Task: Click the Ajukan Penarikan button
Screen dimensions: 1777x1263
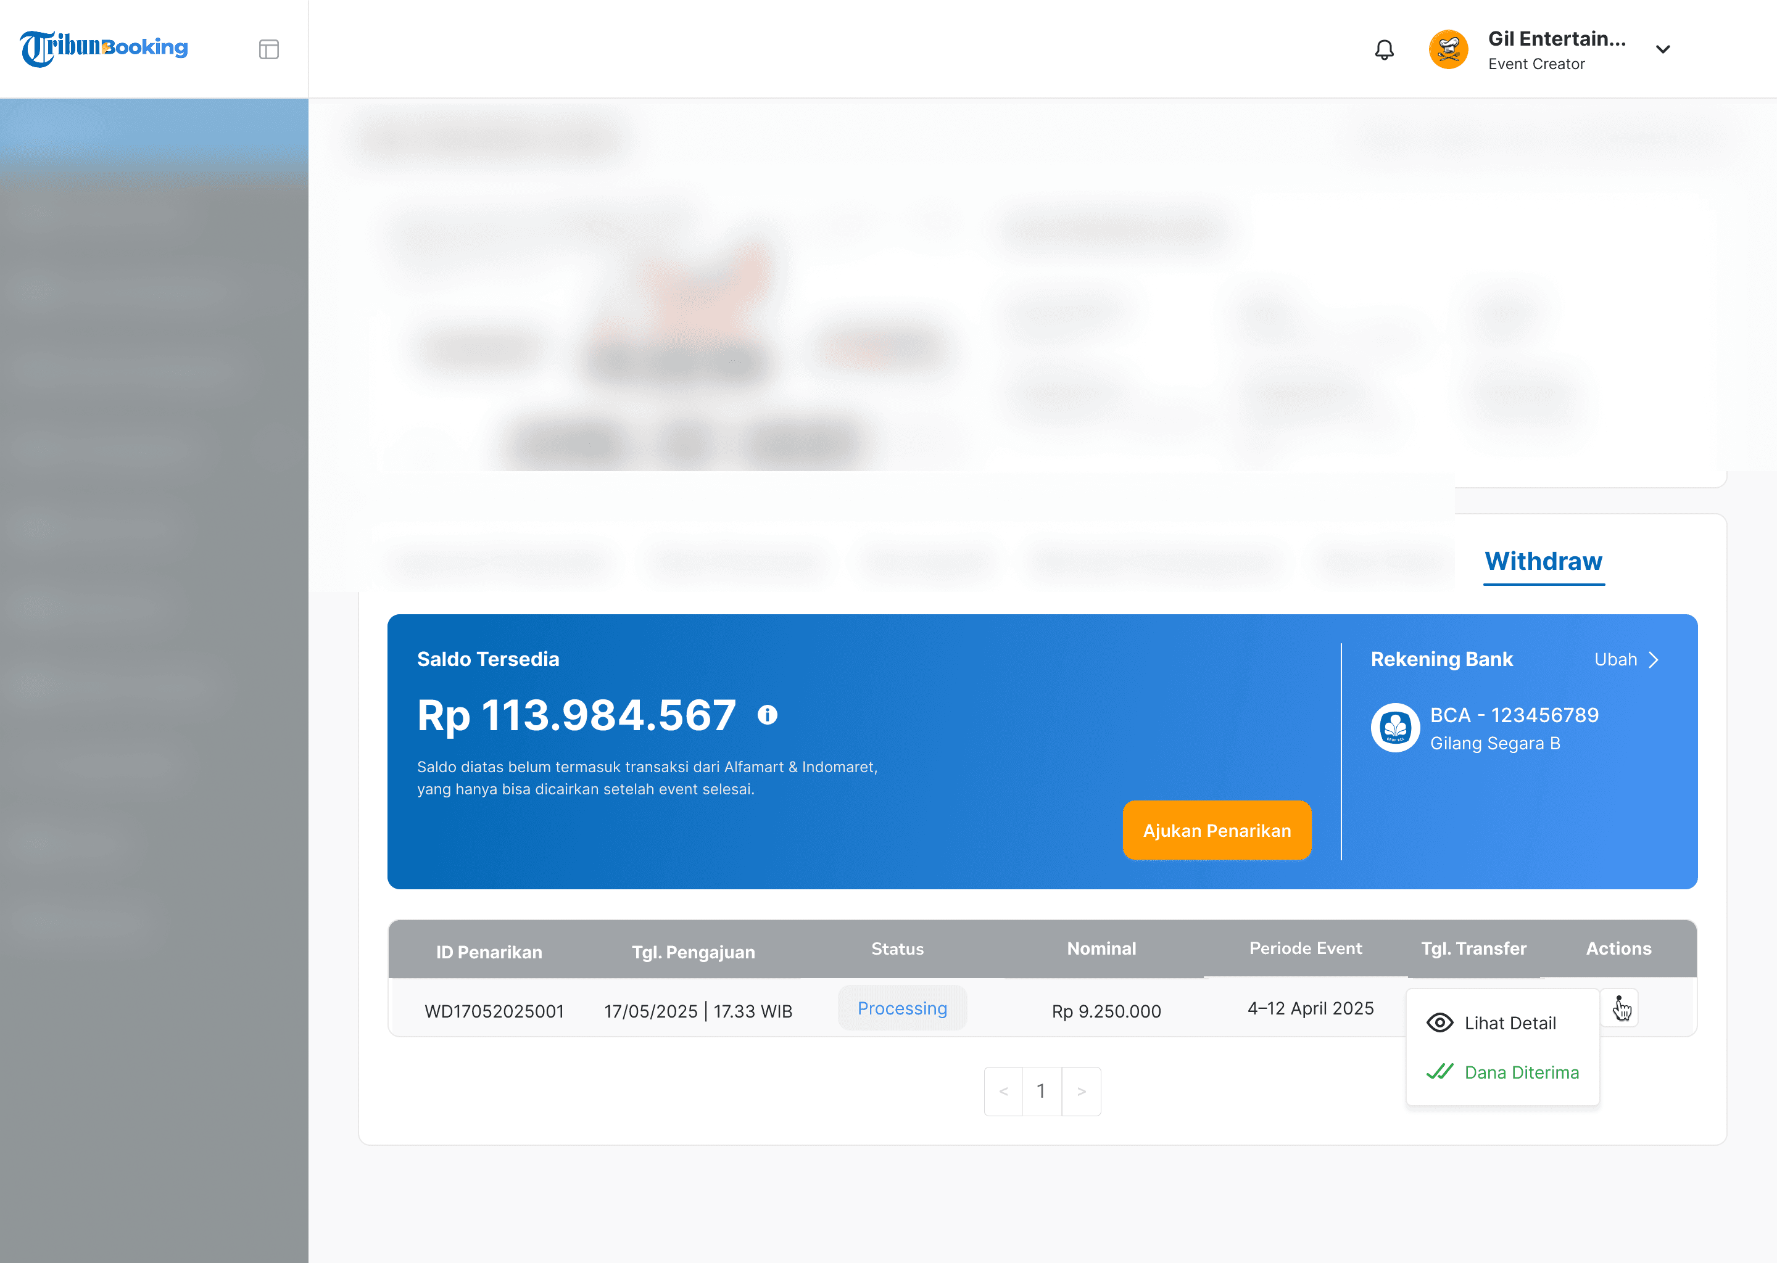Action: point(1217,830)
